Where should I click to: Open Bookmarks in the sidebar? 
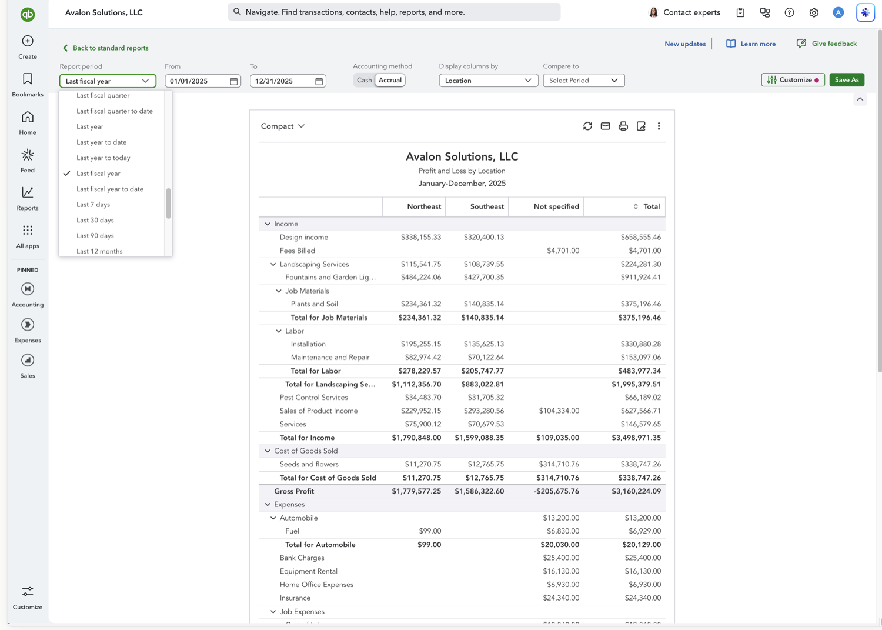pyautogui.click(x=28, y=85)
